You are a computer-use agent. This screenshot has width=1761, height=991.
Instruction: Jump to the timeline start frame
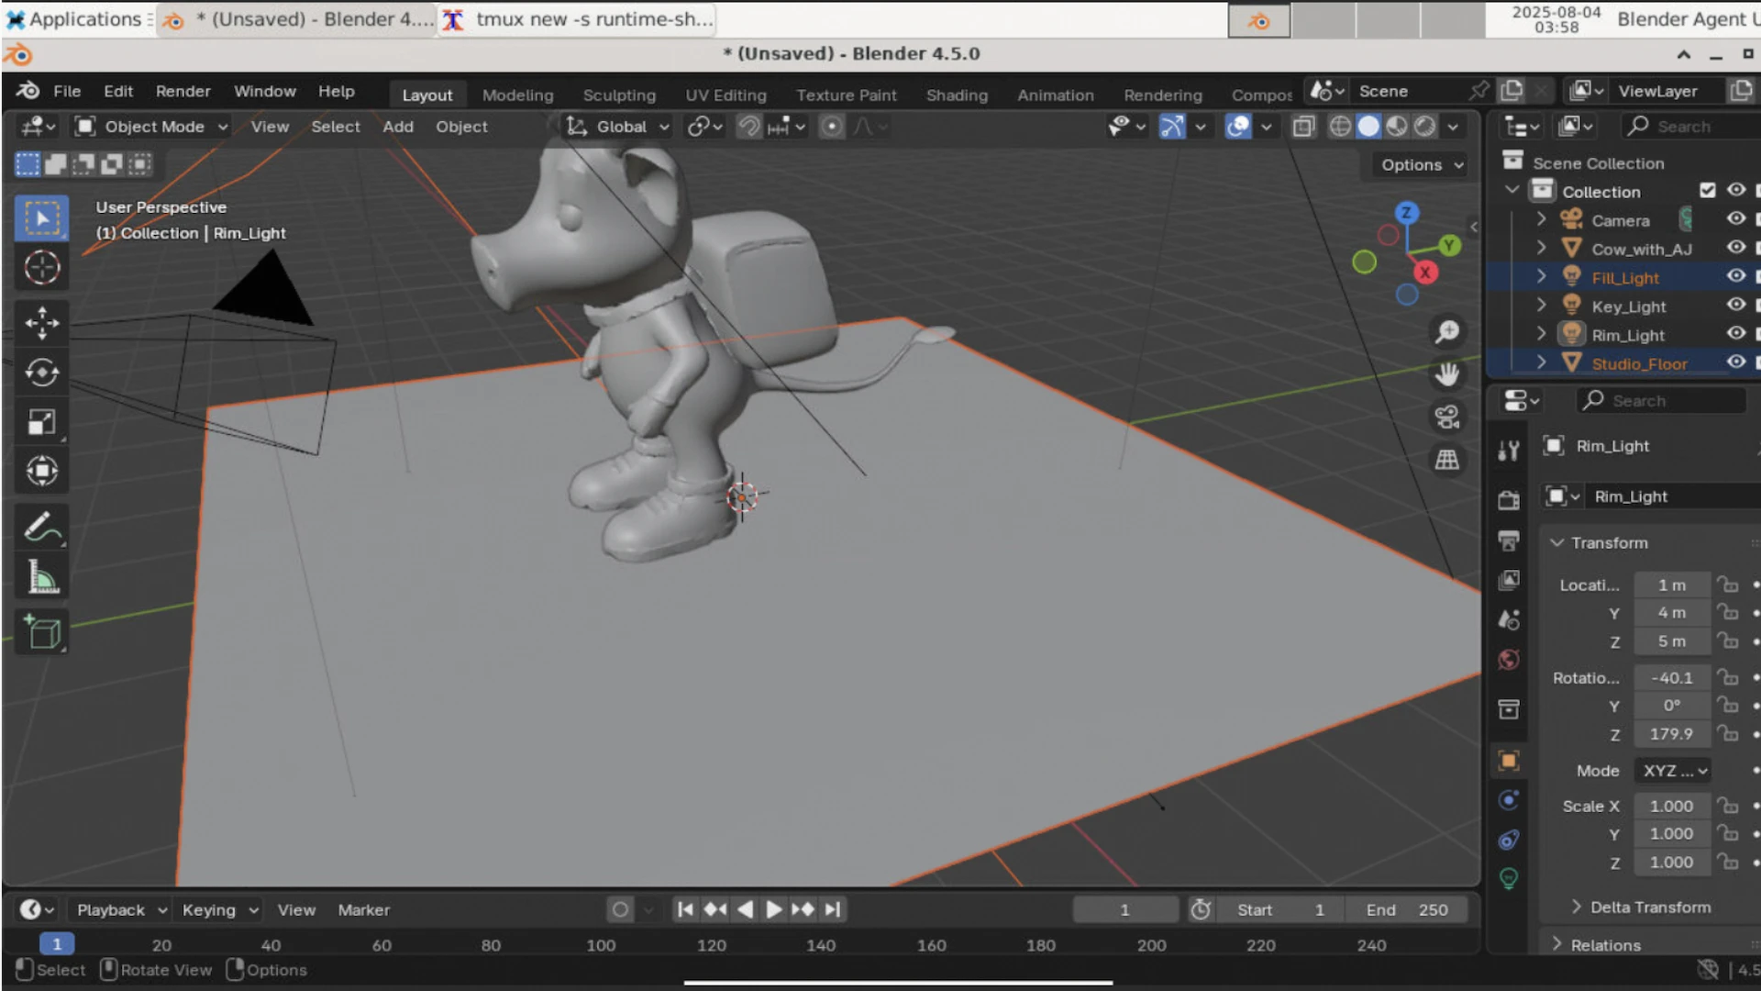(684, 909)
